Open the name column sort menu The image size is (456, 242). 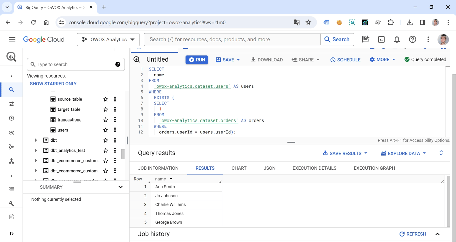(171, 179)
